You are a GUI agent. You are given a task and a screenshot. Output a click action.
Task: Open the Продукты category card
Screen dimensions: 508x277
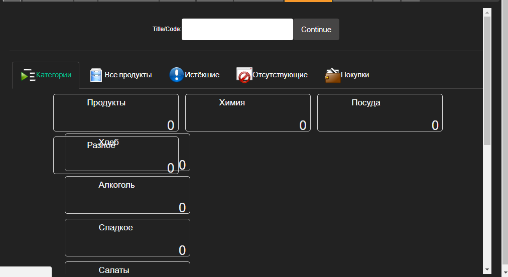[x=116, y=113]
